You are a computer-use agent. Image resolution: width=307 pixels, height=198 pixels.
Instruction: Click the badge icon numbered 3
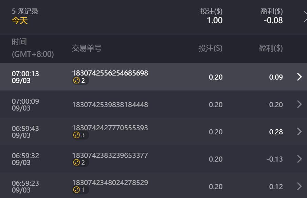[x=77, y=135]
